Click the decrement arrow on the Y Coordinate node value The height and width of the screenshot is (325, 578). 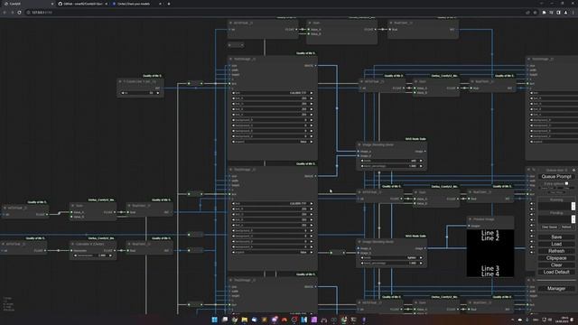(123, 93)
